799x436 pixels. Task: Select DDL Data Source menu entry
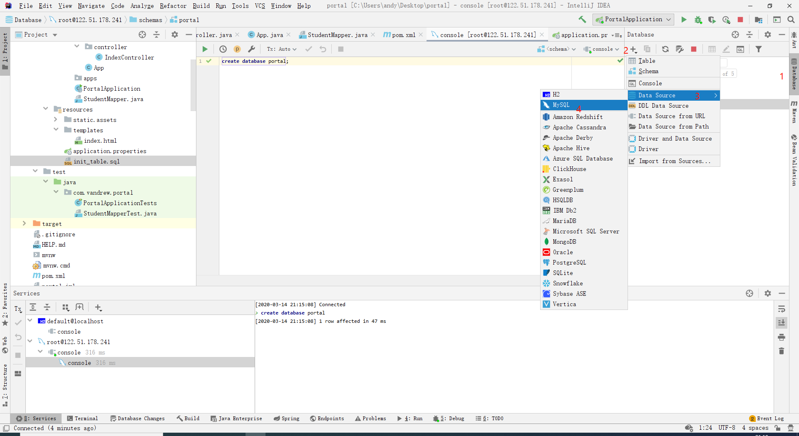[x=674, y=106]
